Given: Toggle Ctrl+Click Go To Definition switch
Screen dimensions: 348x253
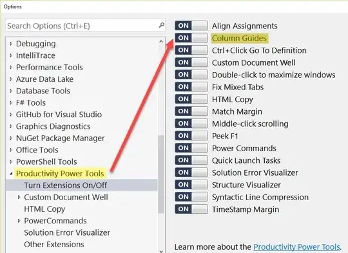Looking at the screenshot, I should [191, 50].
